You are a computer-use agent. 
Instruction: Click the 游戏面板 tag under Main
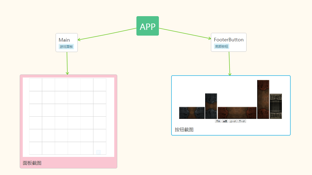click(x=66, y=47)
